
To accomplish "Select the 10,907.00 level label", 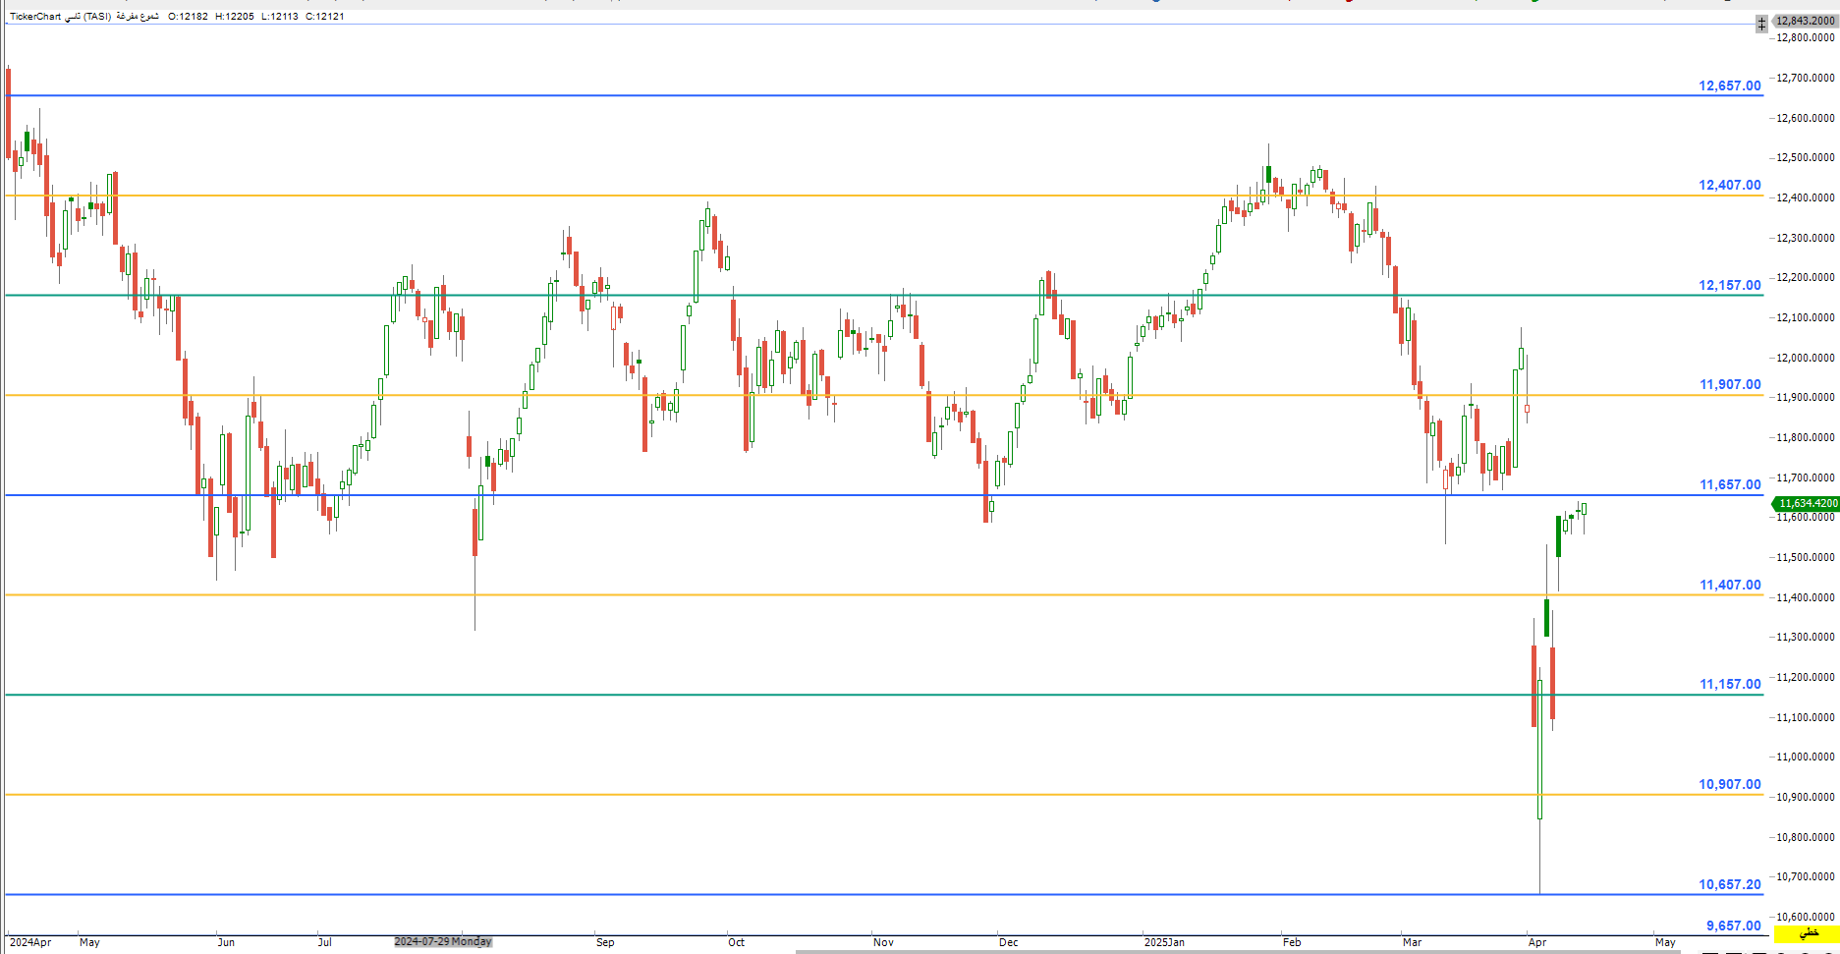I will click(1729, 784).
